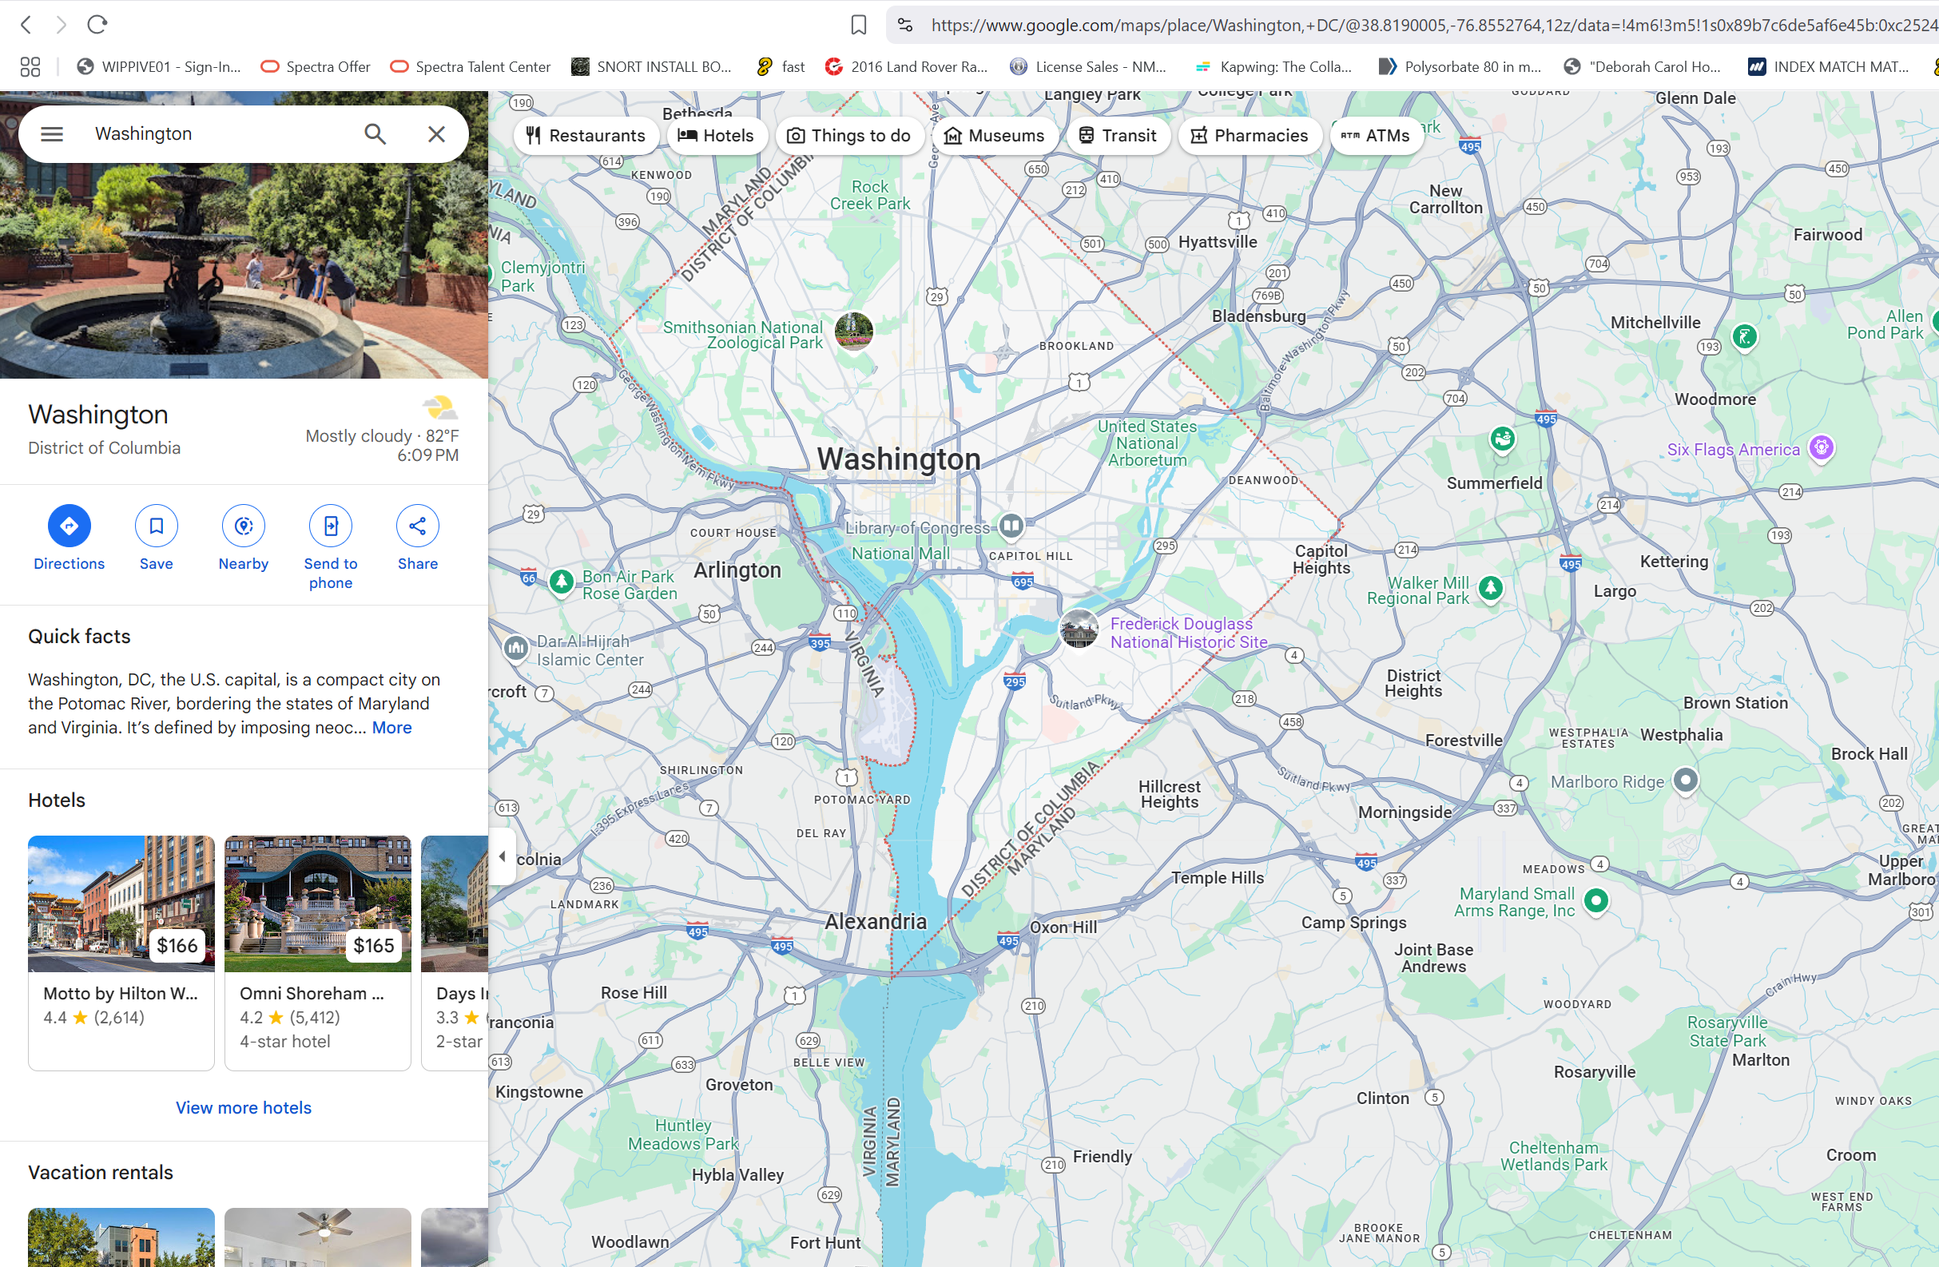Open Omni Shoreham hotel card
The width and height of the screenshot is (1939, 1267).
pos(318,953)
